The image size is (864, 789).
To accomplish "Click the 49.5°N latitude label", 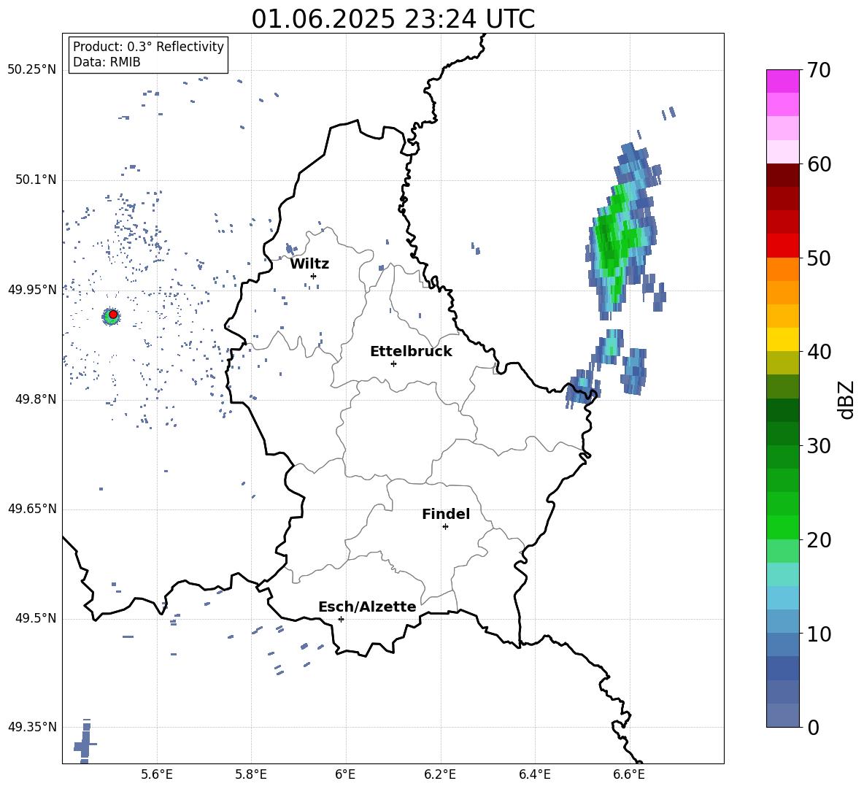I will pyautogui.click(x=36, y=619).
